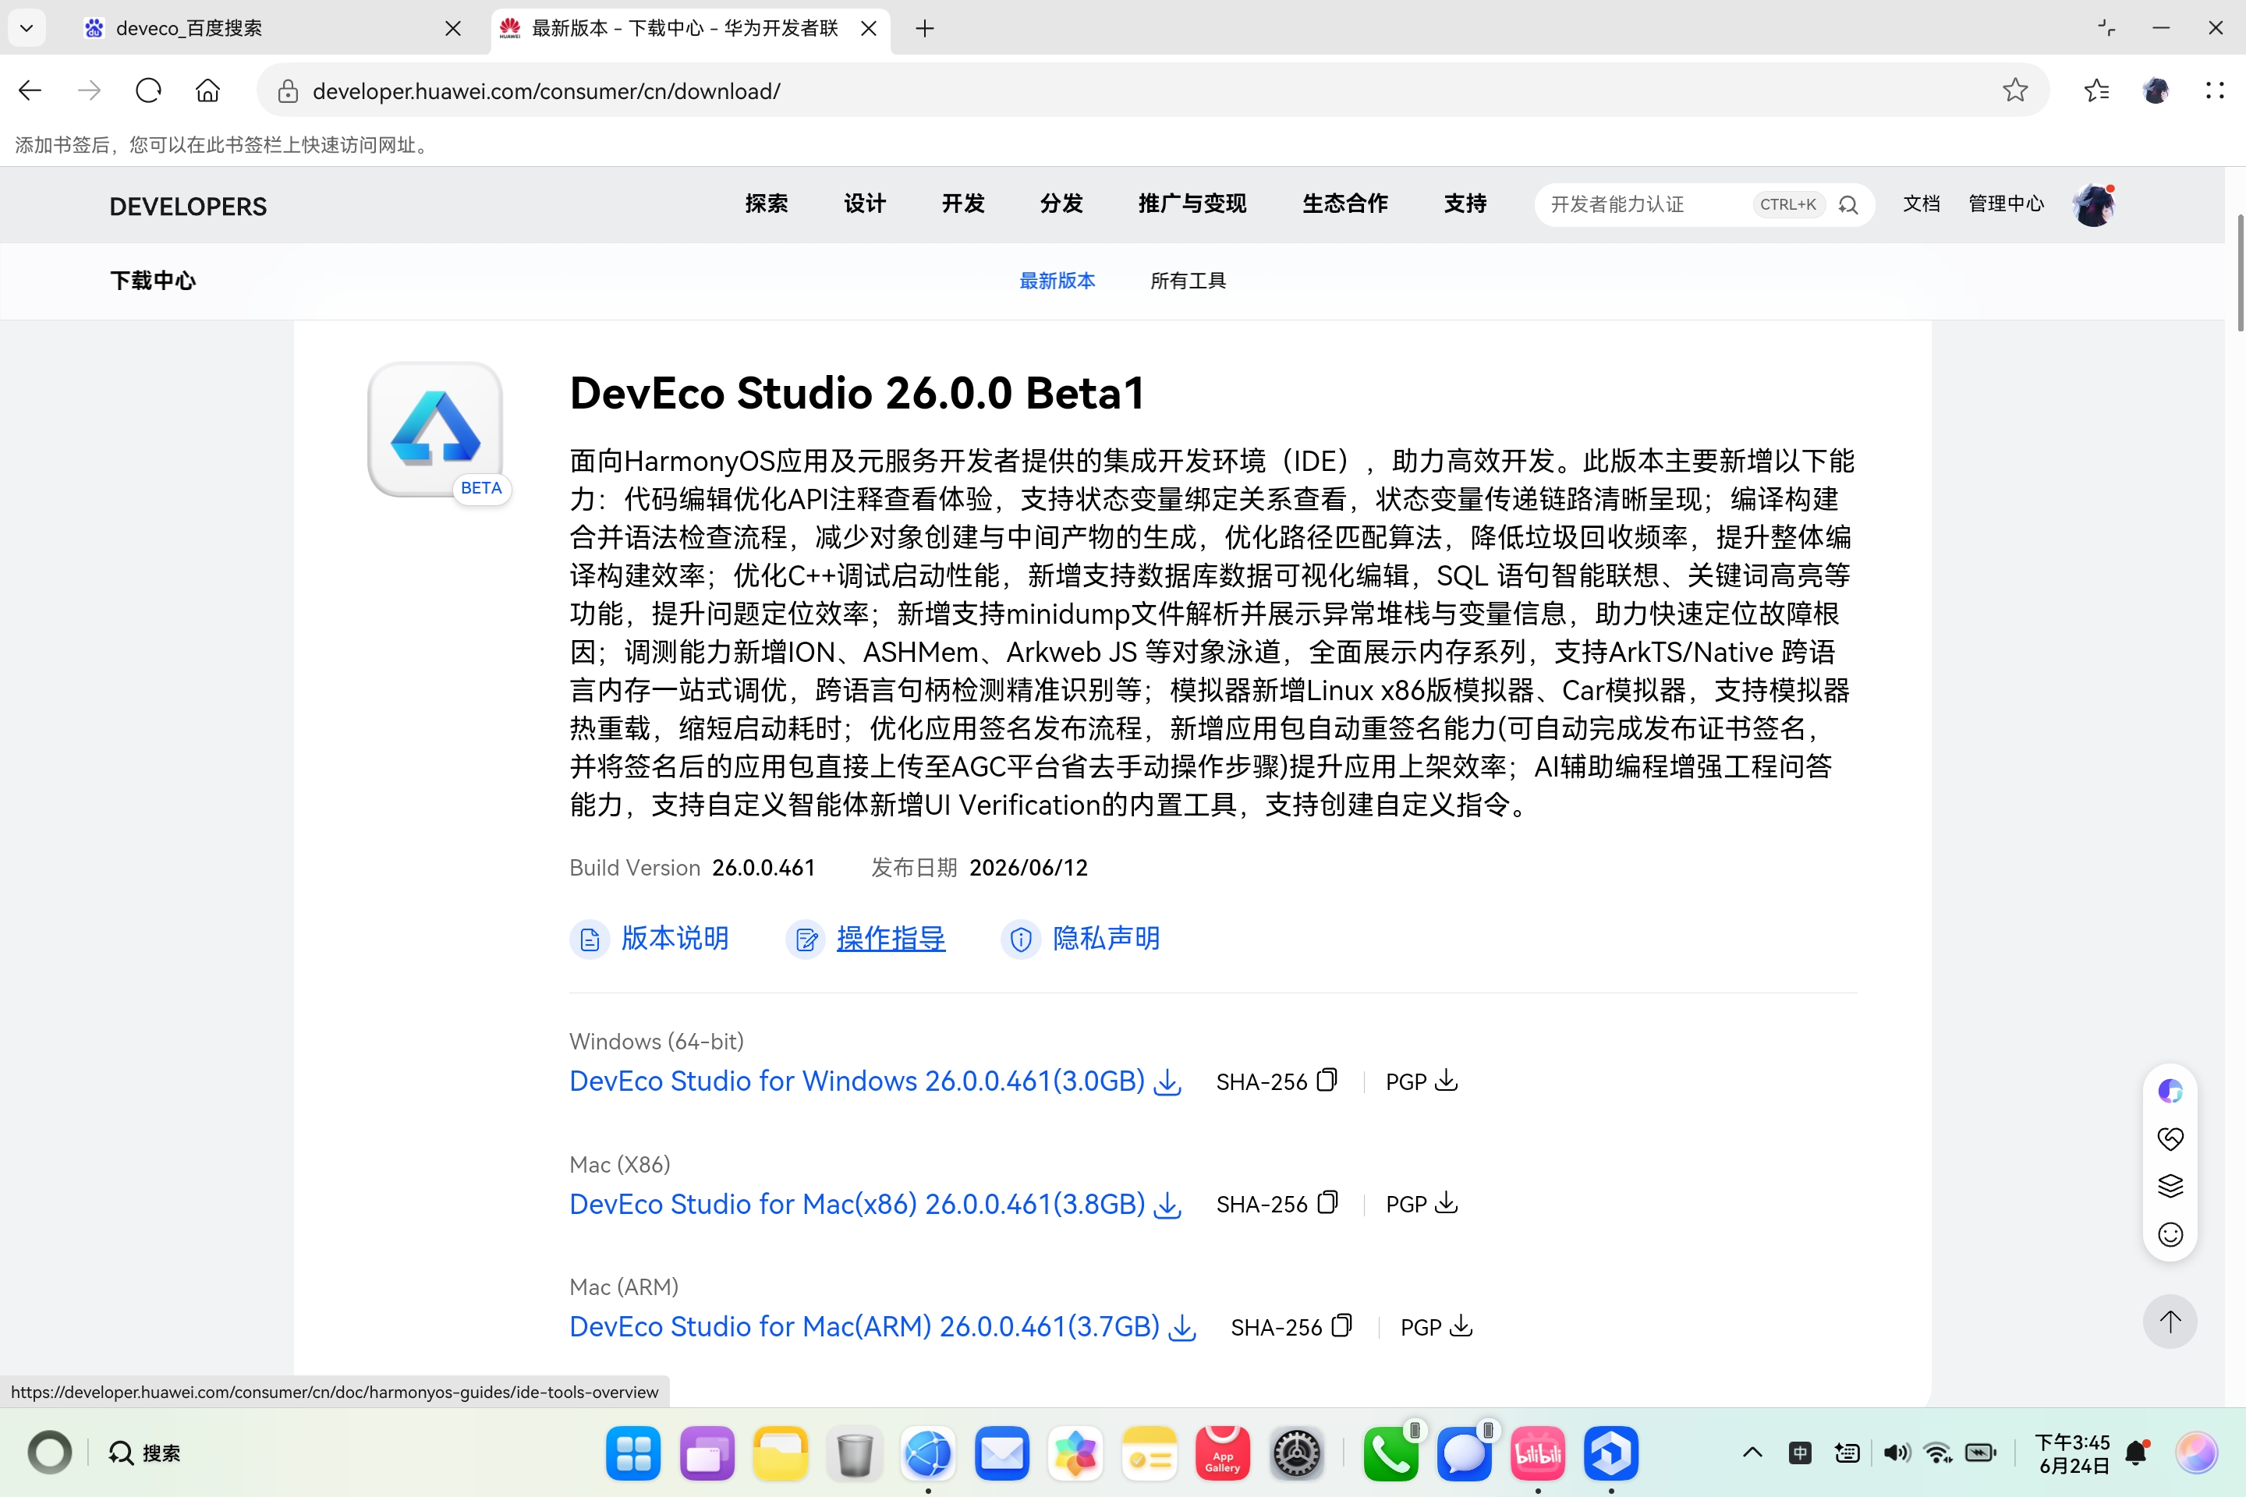Screen dimensions: 2246x1497
Task: Click the launcher circle button on taskbar
Action: point(50,1453)
